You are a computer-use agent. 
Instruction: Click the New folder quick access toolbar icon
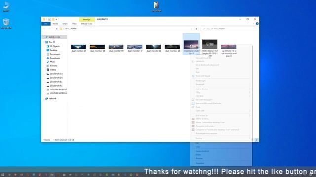coord(53,19)
